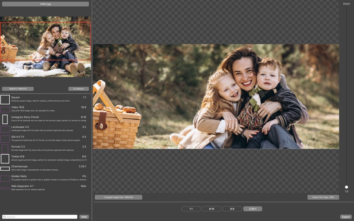Choose the Video 16:9 ratio icon
The height and width of the screenshot is (221, 354).
coord(5,109)
